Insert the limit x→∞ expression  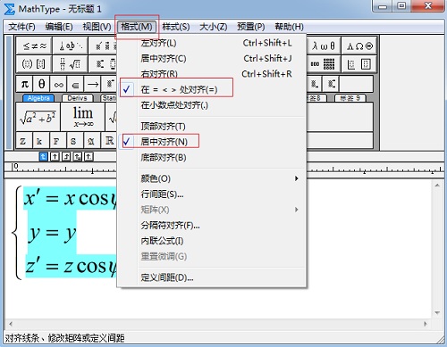click(x=82, y=117)
